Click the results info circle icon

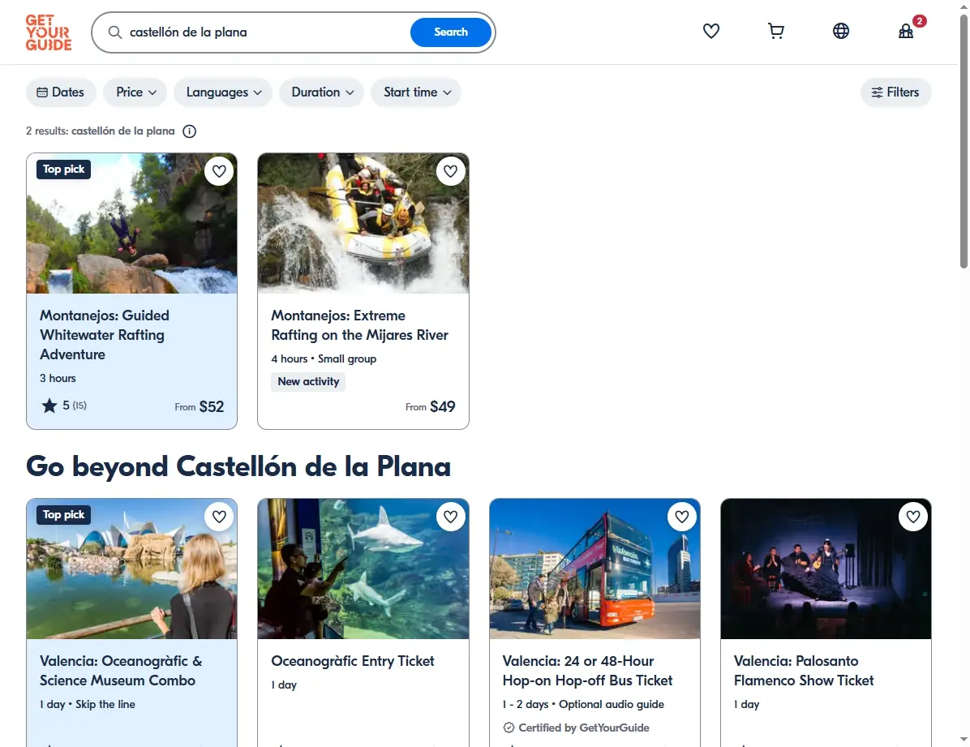coord(189,131)
